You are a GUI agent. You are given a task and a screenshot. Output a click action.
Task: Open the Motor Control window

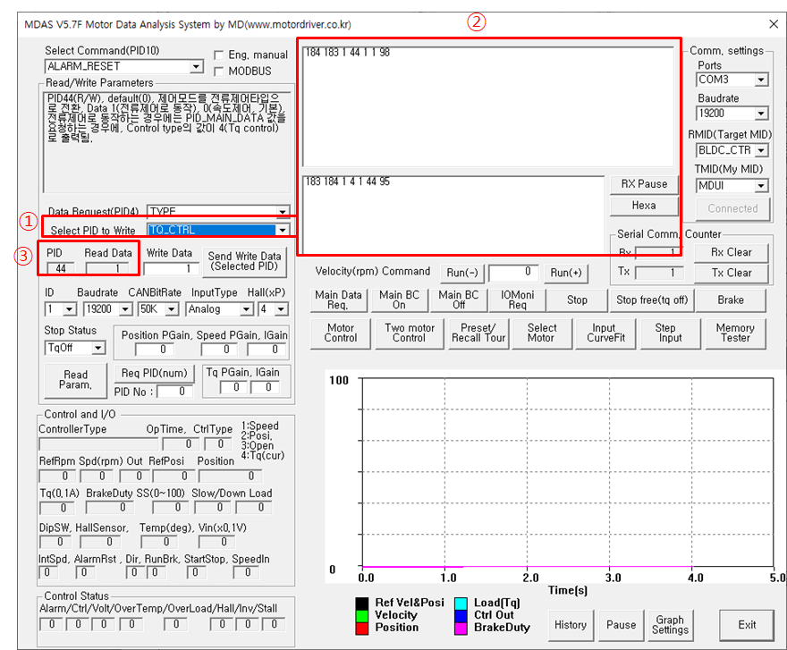[341, 333]
